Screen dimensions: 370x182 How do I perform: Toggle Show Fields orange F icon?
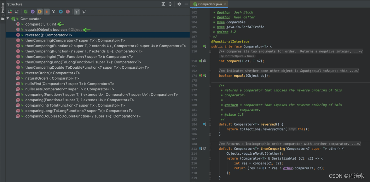40,11
